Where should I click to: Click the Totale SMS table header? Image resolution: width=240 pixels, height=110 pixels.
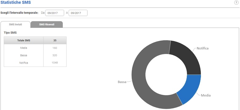(24, 40)
